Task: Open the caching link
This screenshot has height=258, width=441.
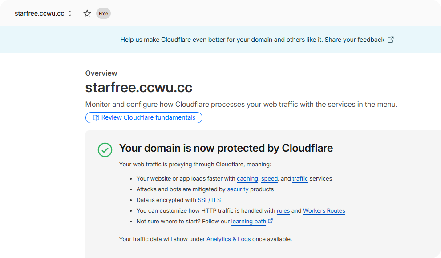Action: (247, 178)
